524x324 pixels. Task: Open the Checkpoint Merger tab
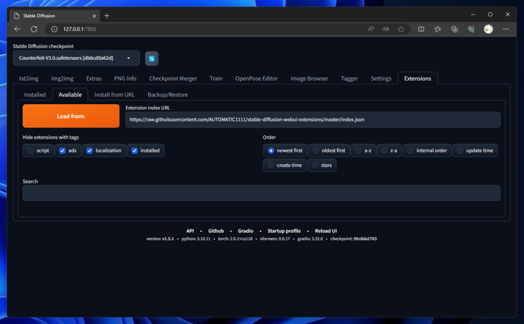tap(173, 79)
